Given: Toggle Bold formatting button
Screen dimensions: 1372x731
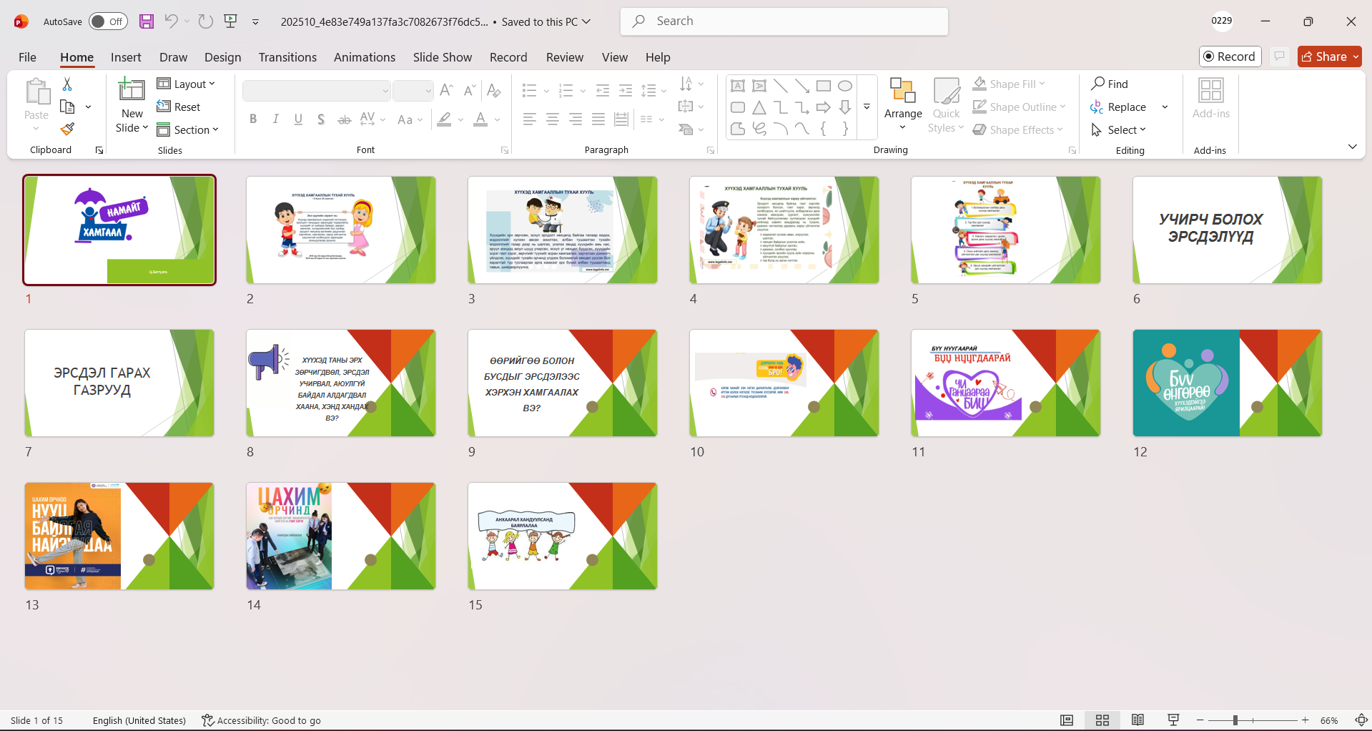Looking at the screenshot, I should [253, 119].
